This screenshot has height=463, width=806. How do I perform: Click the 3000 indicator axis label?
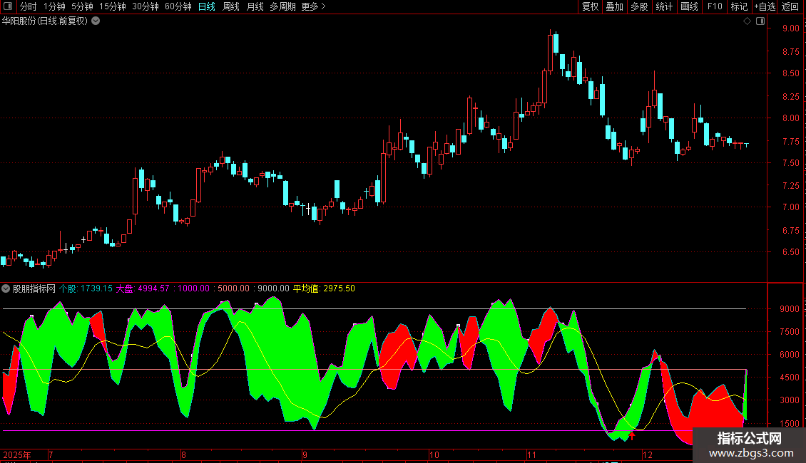(790, 400)
